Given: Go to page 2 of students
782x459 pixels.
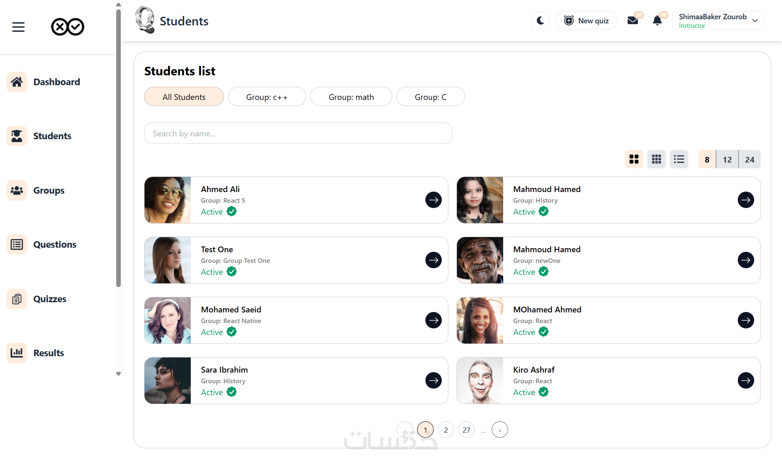Looking at the screenshot, I should click(446, 430).
